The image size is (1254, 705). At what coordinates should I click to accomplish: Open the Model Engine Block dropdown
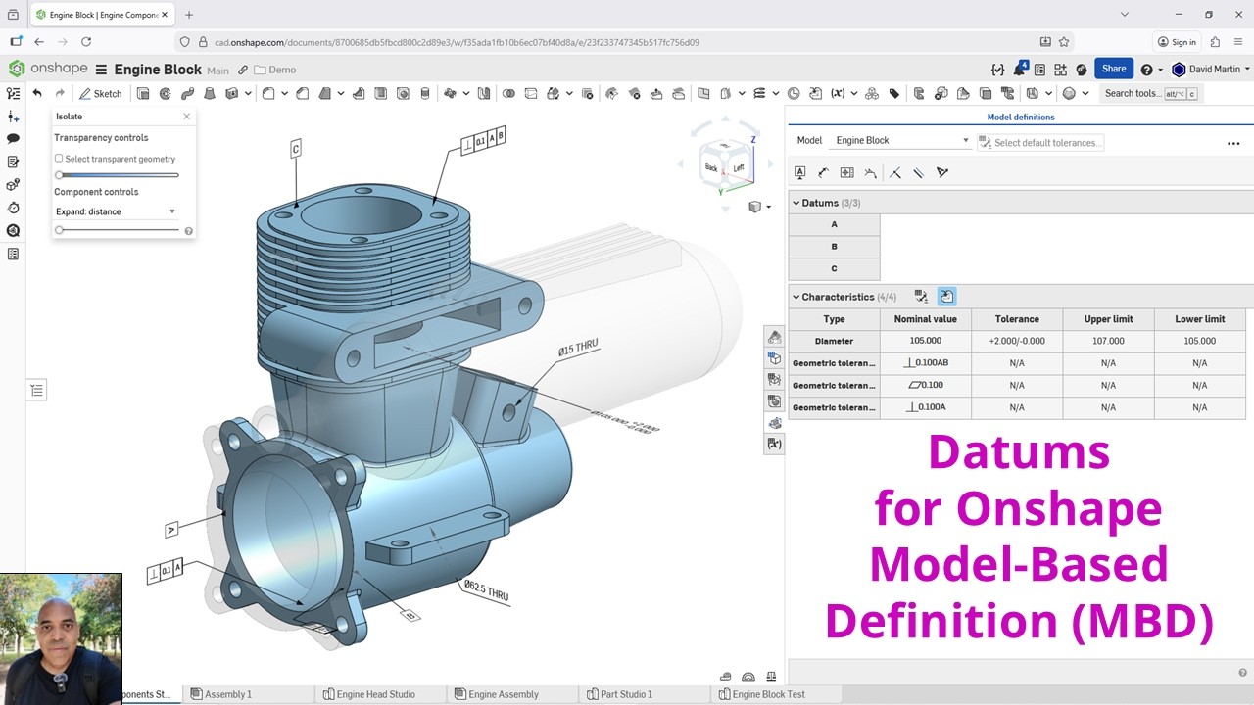pyautogui.click(x=901, y=141)
